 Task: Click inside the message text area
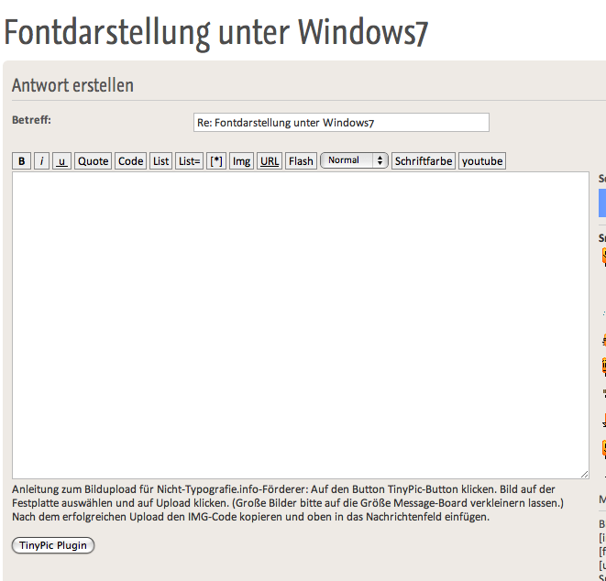click(x=301, y=325)
